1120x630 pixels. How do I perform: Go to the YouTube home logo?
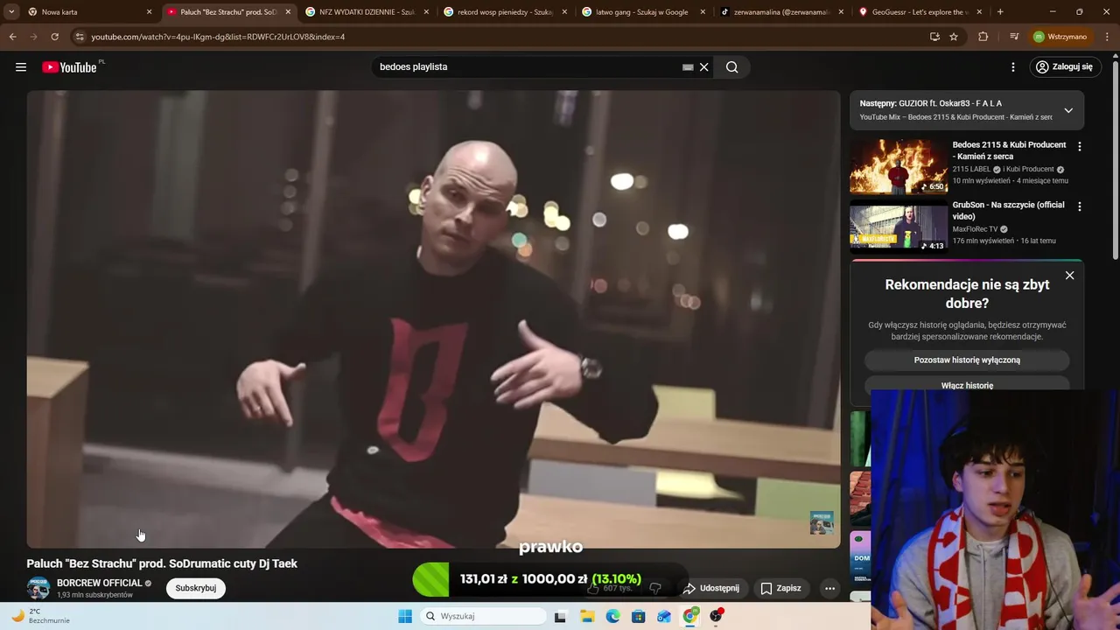click(x=70, y=67)
